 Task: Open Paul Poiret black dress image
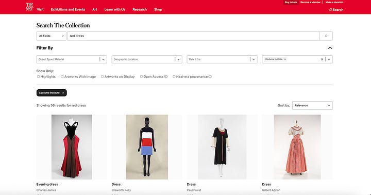tap(222, 147)
